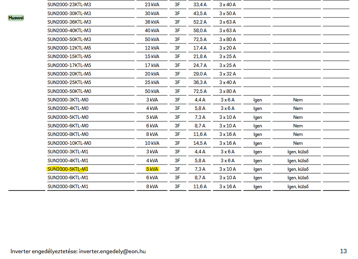The width and height of the screenshot is (358, 259).
Task: Click Nem in SUN2000-10KTL-M0 row
Action: 298,143
